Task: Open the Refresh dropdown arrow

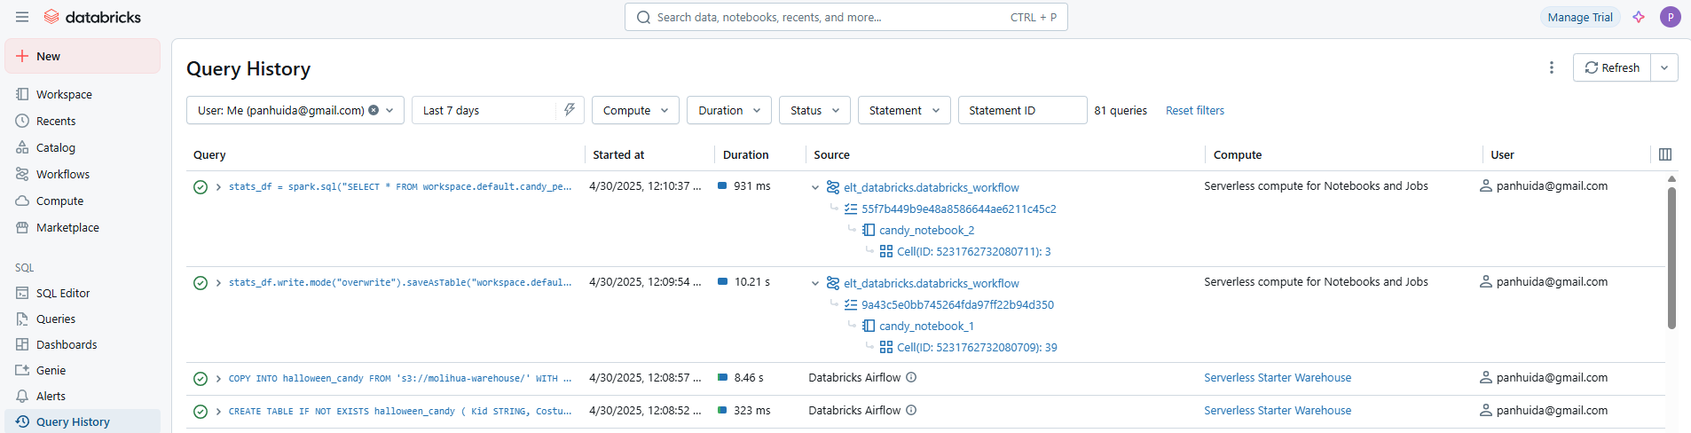Action: [x=1664, y=67]
